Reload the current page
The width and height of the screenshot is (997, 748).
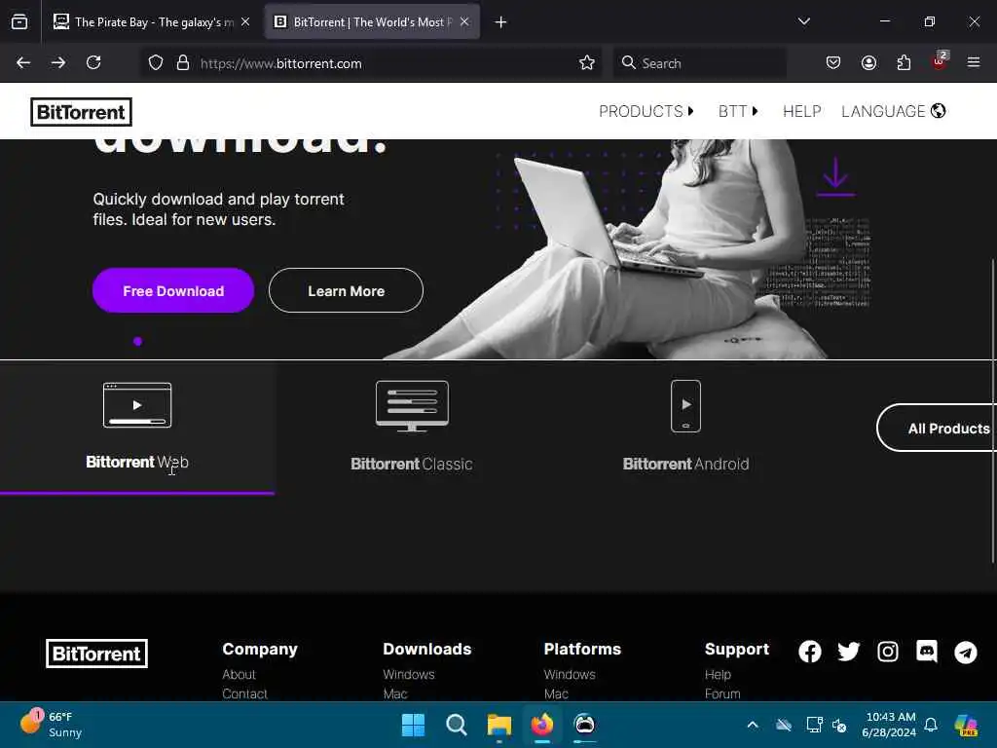click(x=93, y=62)
